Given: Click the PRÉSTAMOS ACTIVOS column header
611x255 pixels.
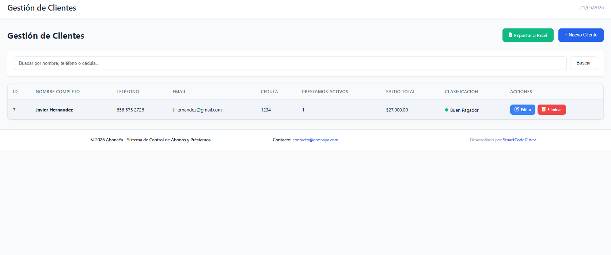Looking at the screenshot, I should click(x=325, y=92).
